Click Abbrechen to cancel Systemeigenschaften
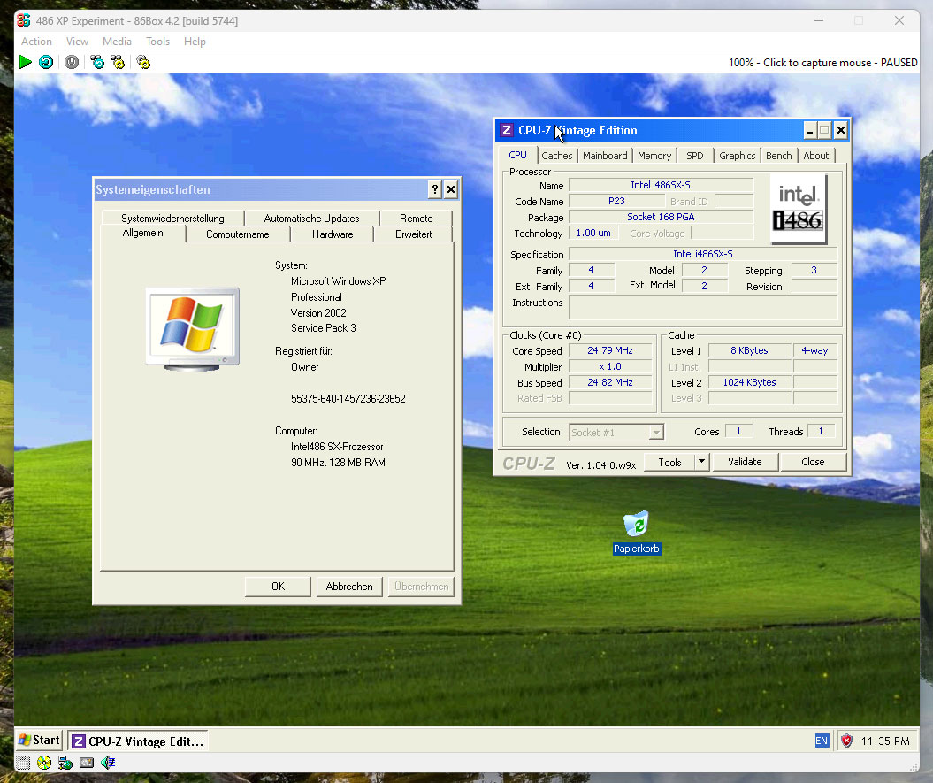933x783 pixels. click(349, 587)
